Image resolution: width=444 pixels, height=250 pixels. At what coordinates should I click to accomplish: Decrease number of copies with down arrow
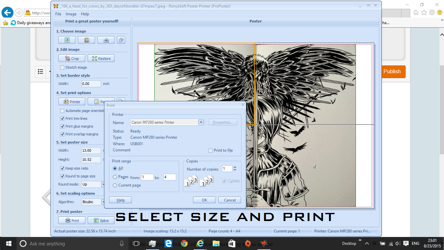tap(235, 170)
